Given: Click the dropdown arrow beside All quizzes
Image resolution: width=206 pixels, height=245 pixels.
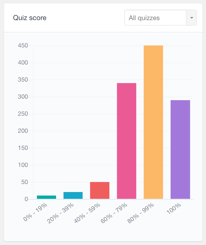Looking at the screenshot, I should [x=191, y=18].
